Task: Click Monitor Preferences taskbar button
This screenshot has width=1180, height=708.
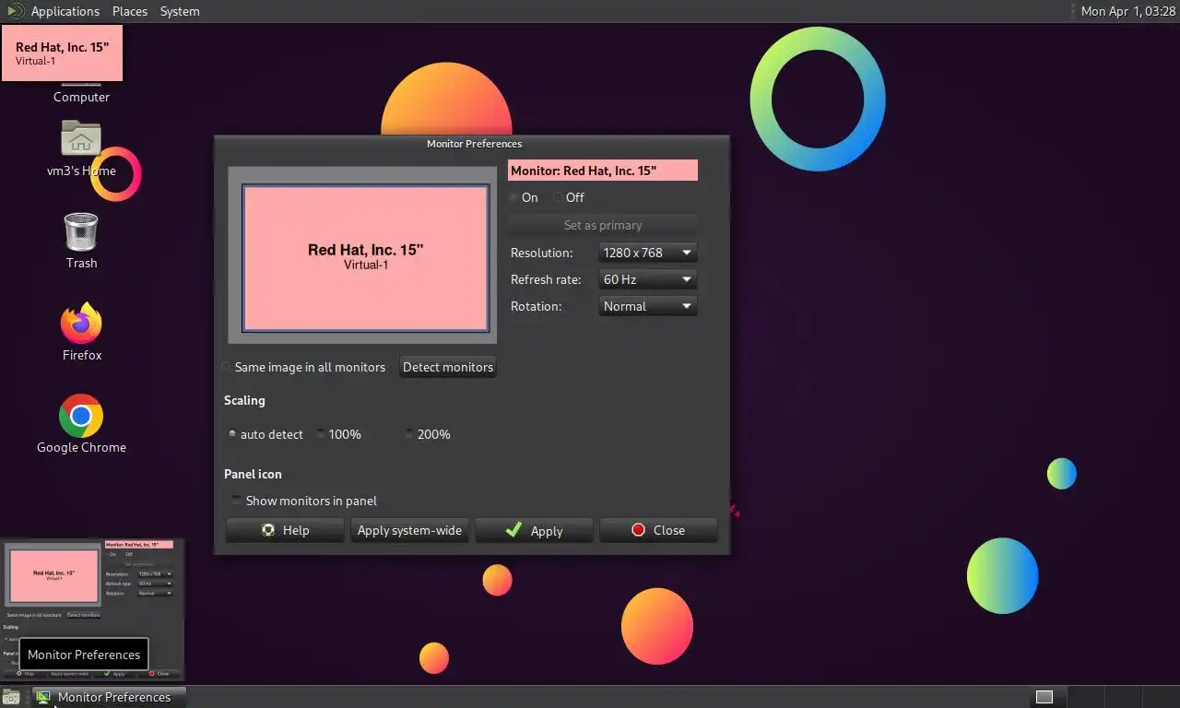Action: pos(110,697)
